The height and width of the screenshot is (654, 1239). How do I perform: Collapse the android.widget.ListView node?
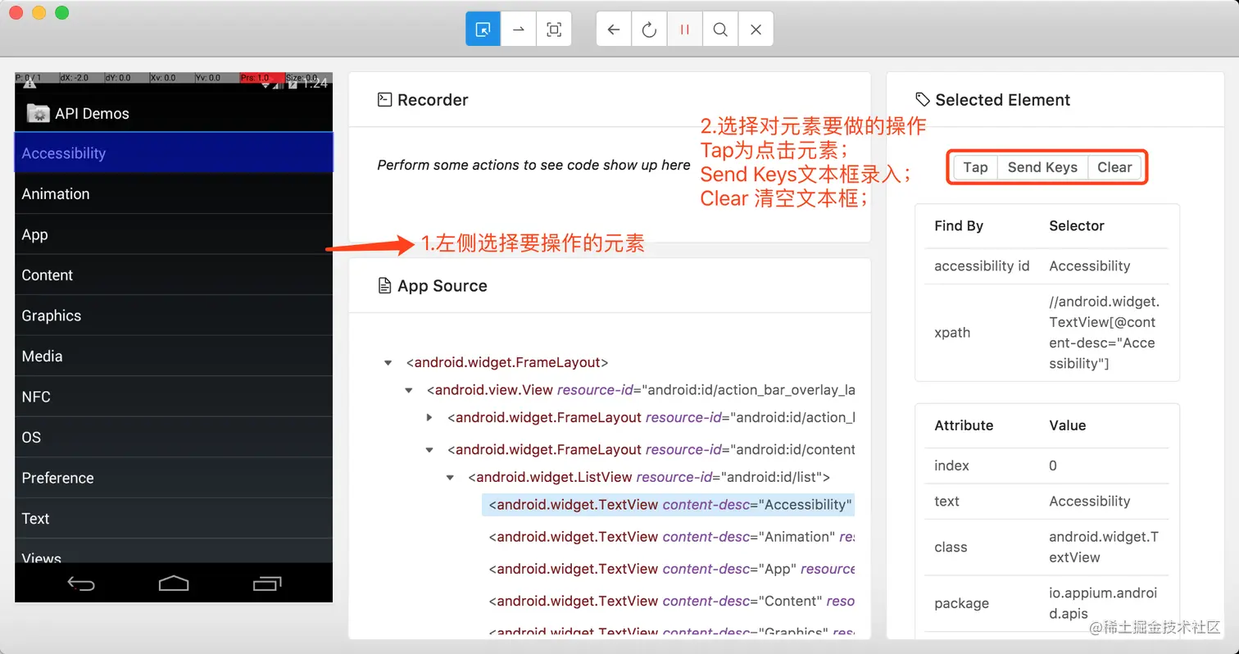pyautogui.click(x=450, y=477)
